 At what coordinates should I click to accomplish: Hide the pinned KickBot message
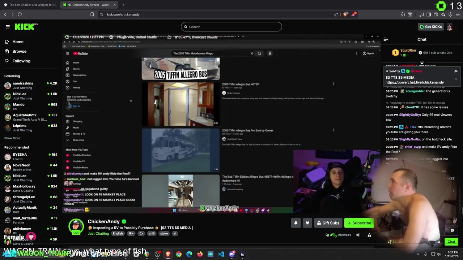456,71
